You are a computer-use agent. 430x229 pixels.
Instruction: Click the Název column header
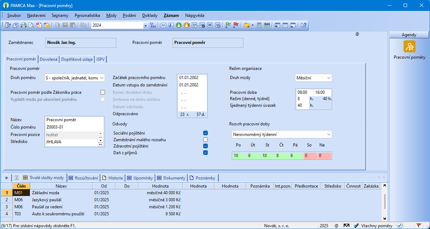(61, 186)
